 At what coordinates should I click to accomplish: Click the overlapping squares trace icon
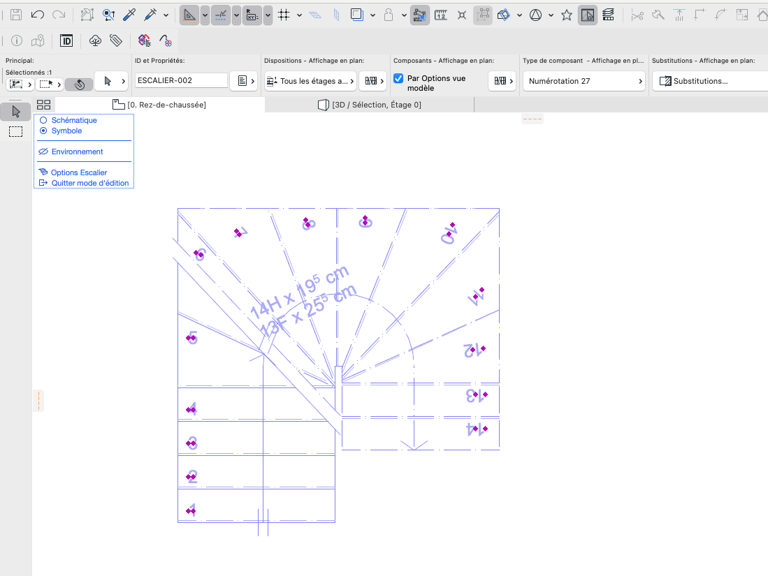click(357, 15)
